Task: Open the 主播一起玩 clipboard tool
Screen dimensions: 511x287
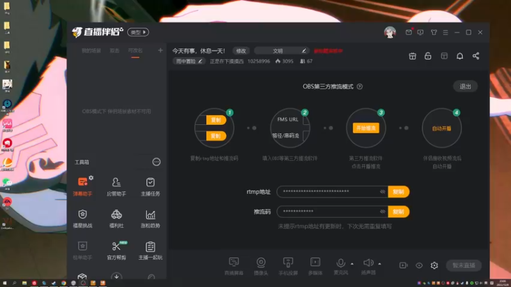Action: tap(150, 250)
